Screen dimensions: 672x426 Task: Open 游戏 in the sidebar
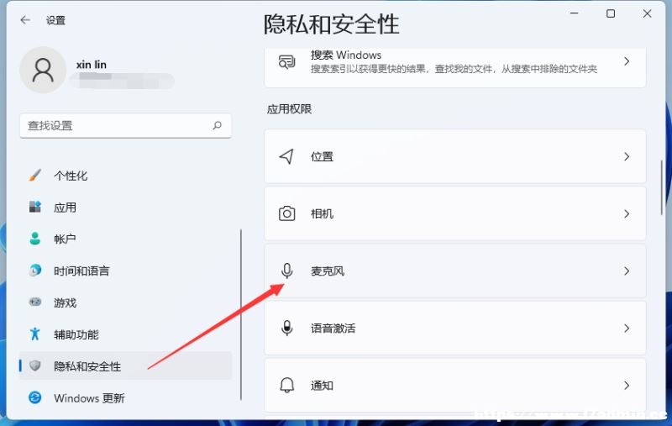tap(125, 302)
